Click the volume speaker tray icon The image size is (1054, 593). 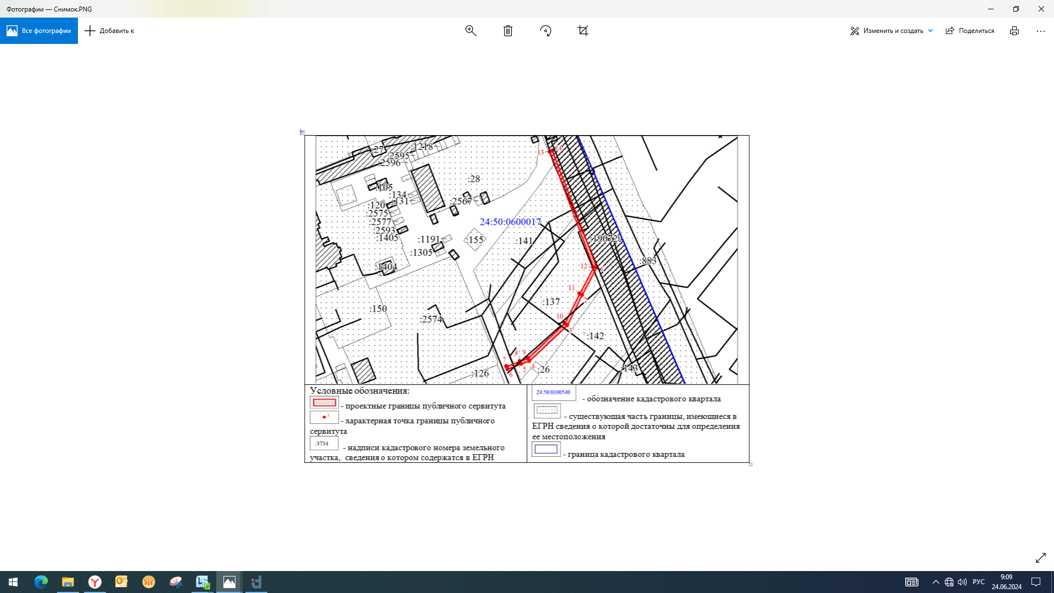tap(962, 582)
